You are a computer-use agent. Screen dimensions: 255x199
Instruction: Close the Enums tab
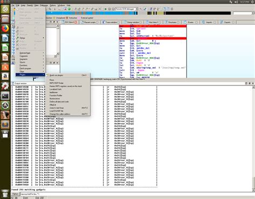pos(196,22)
